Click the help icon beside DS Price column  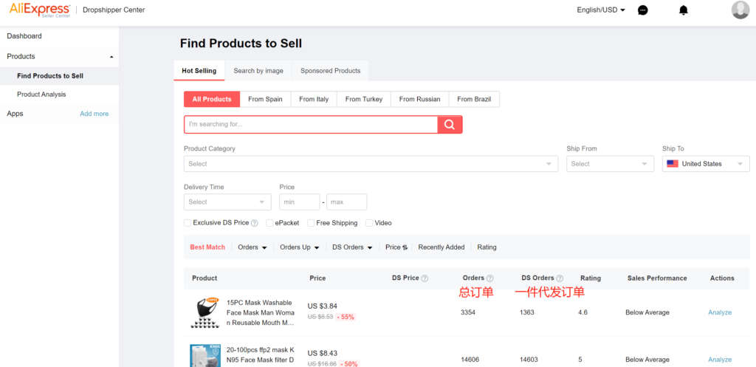[425, 278]
